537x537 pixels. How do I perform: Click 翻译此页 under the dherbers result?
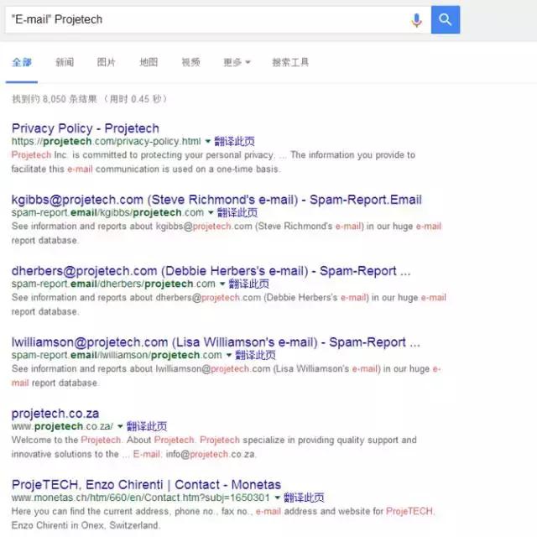point(248,284)
